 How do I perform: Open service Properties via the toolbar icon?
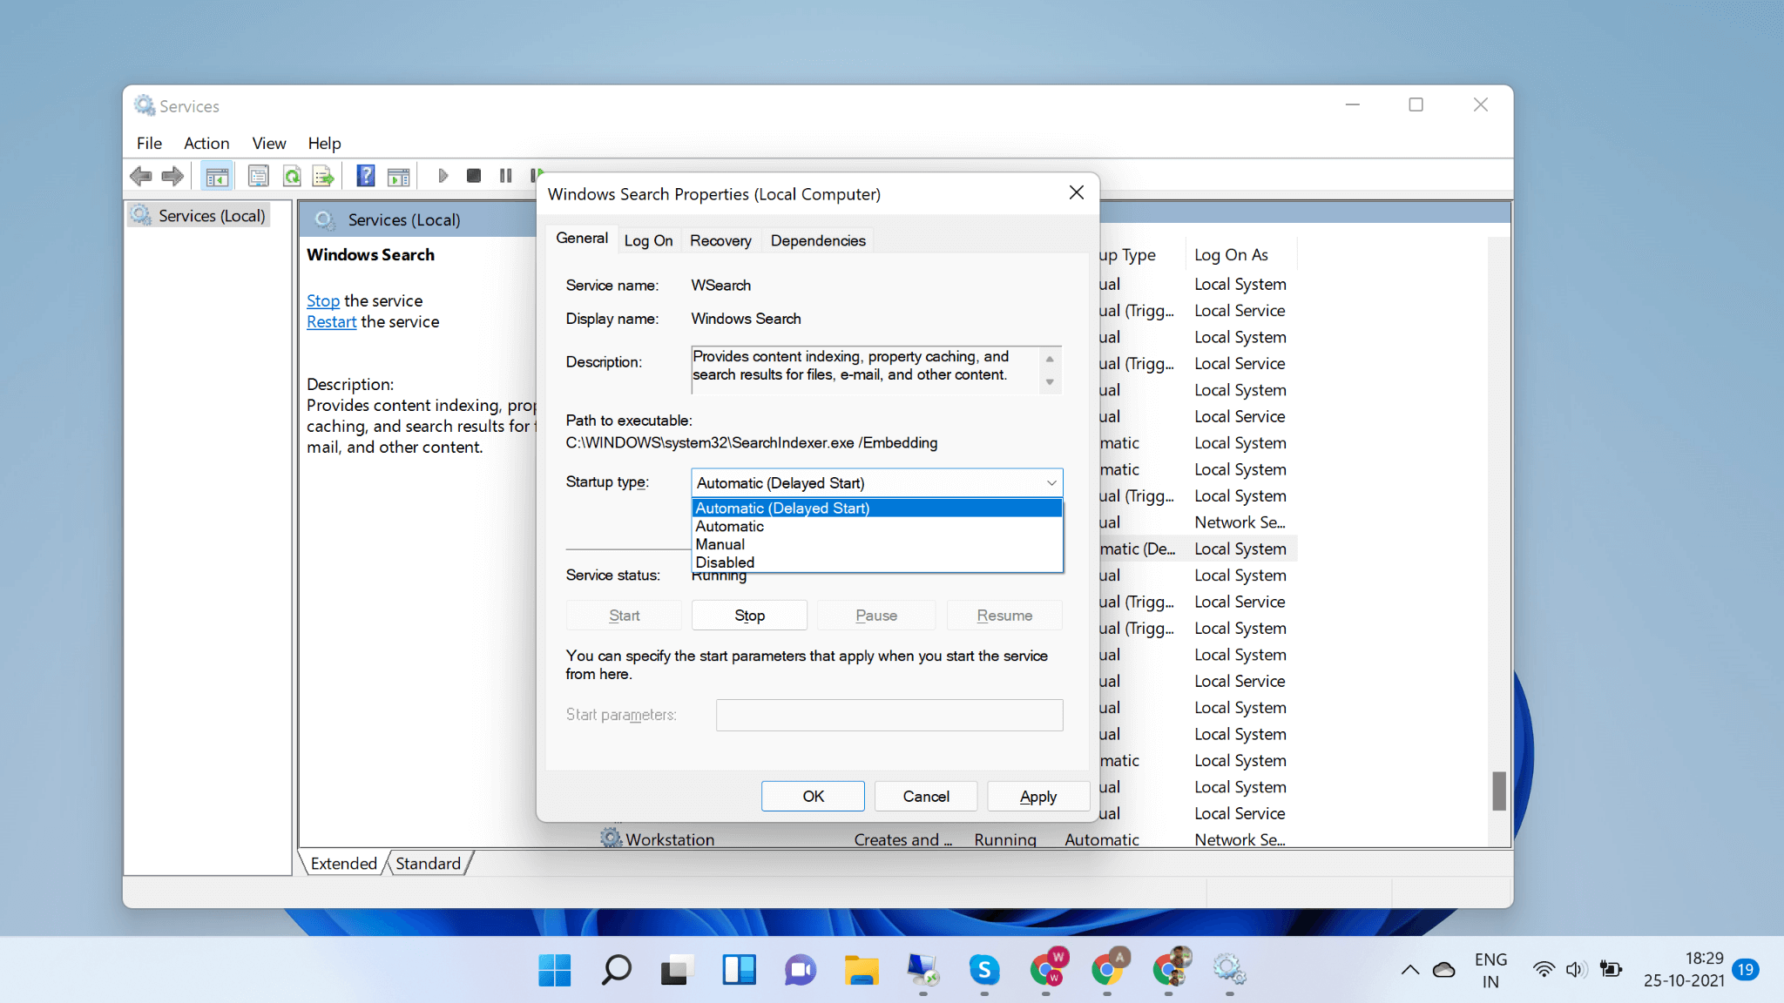click(x=258, y=175)
